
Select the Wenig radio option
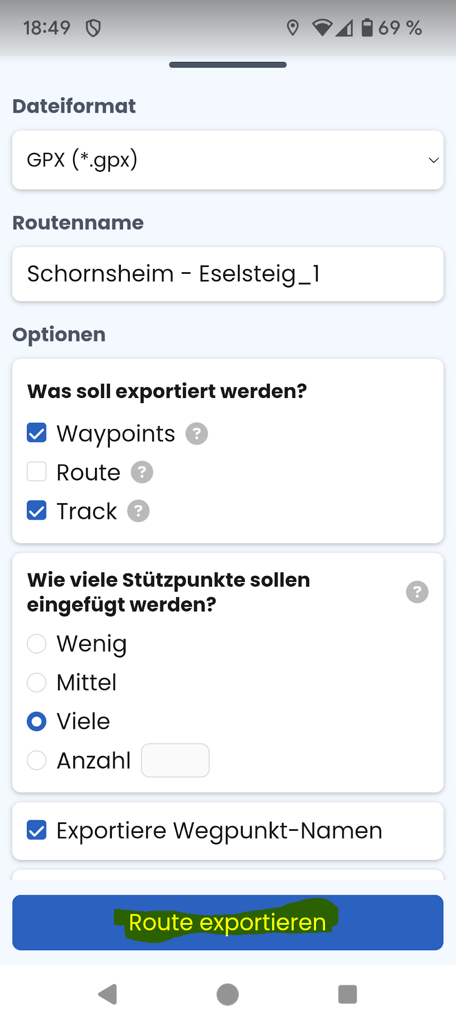(36, 644)
